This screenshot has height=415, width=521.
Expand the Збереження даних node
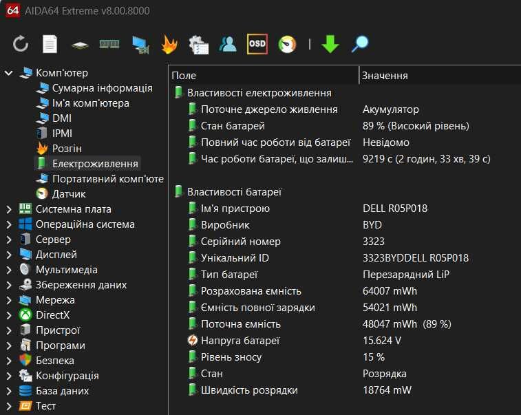[x=9, y=285]
